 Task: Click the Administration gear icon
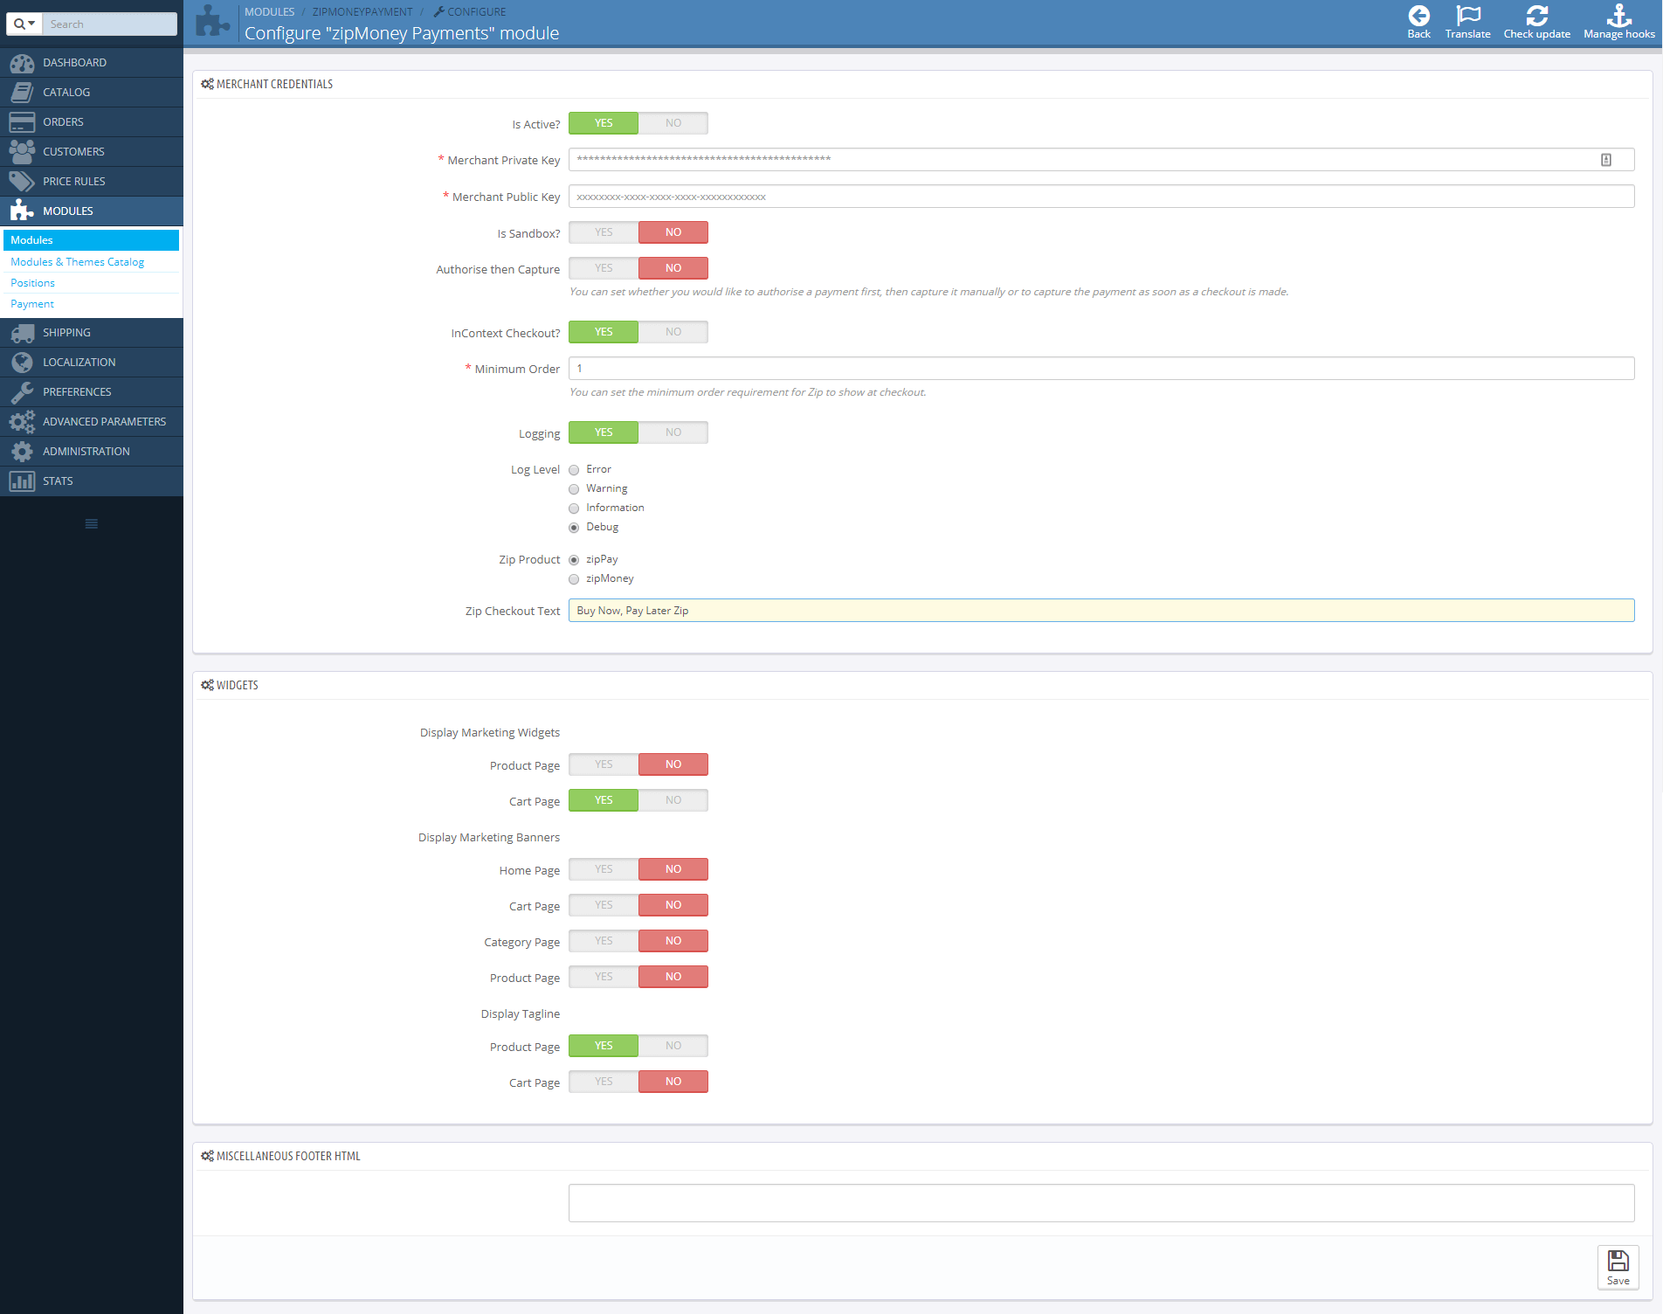[x=22, y=452]
